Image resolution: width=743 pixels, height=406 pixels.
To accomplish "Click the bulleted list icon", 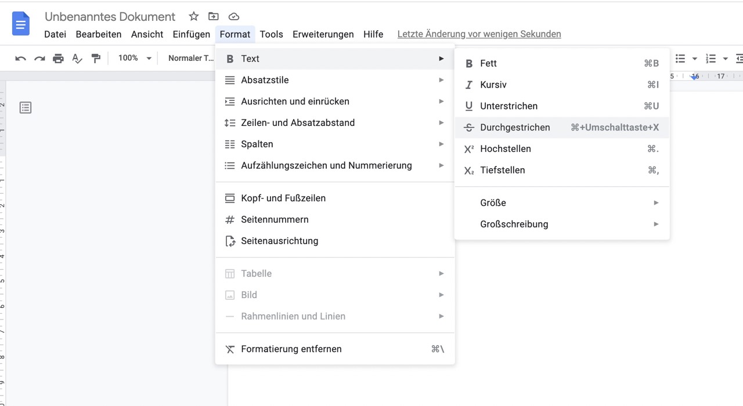I will point(680,58).
